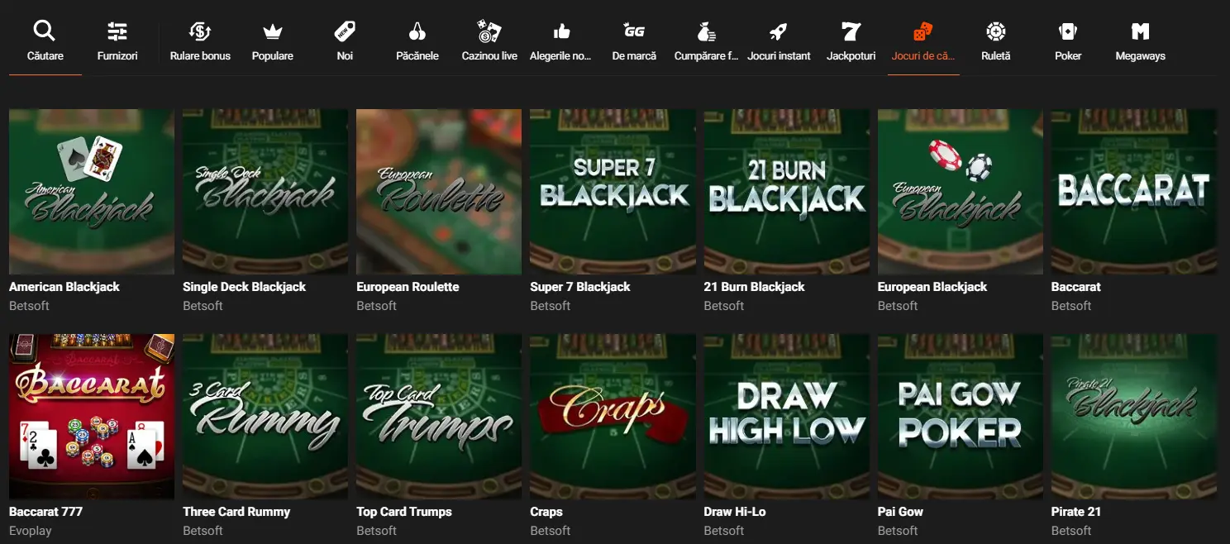Screen dimensions: 1230x544
Task: Select the Populare crown icon
Action: 273,32
